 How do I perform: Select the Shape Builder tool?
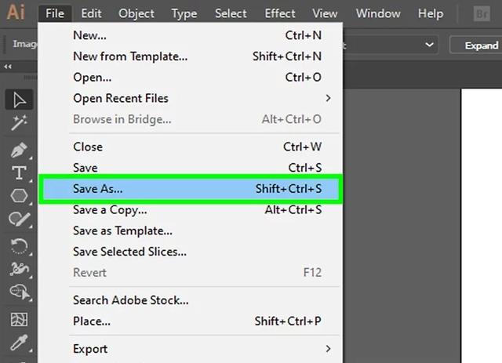[19, 293]
